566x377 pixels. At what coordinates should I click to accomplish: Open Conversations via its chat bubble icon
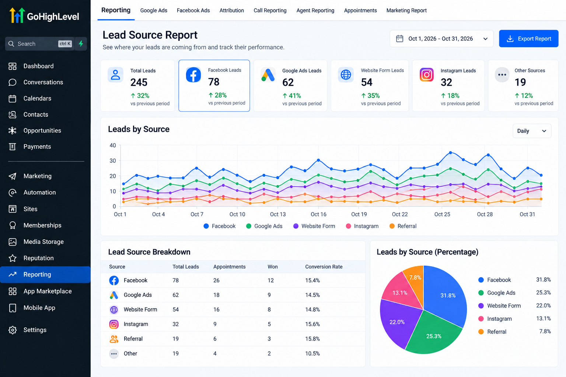pos(13,82)
